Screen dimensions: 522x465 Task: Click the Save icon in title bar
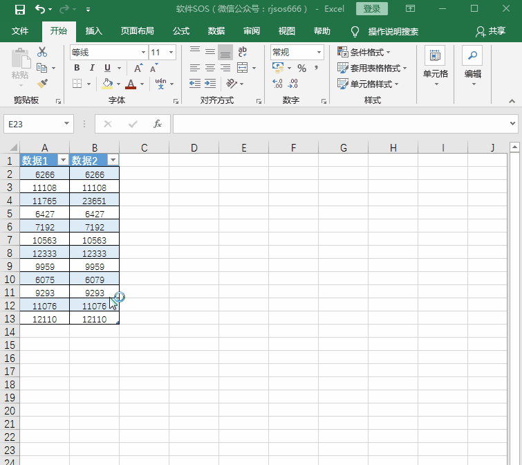[x=20, y=9]
